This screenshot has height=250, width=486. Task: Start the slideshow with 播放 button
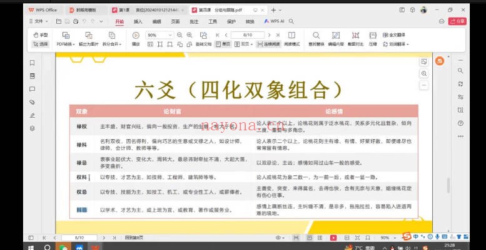pos(136,39)
